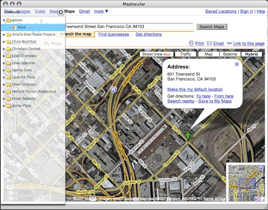Click the overview minimap thumbnail
The height and width of the screenshot is (210, 268).
246,182
